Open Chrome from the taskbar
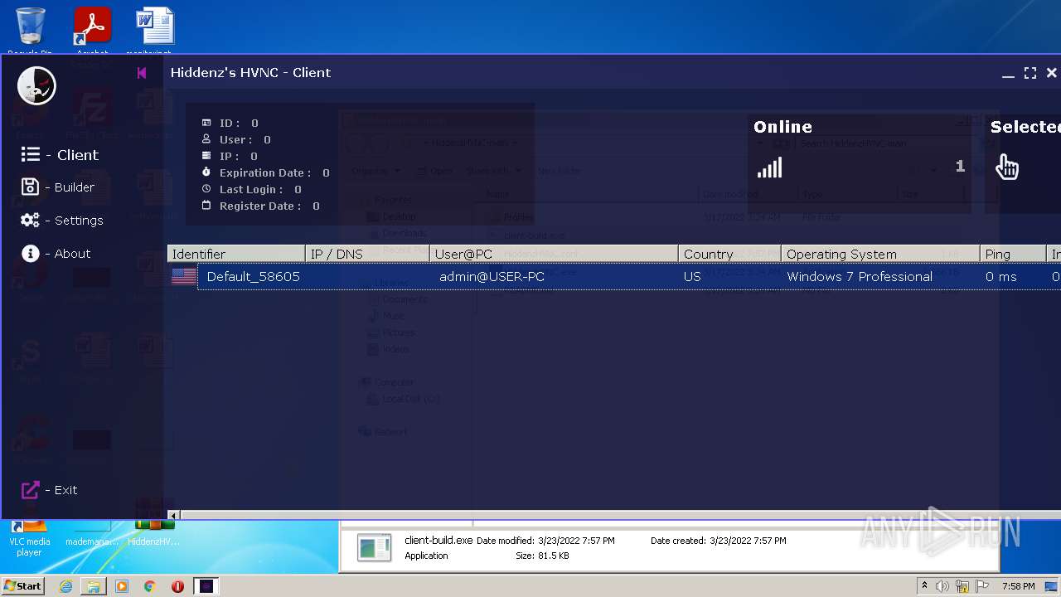 click(150, 586)
